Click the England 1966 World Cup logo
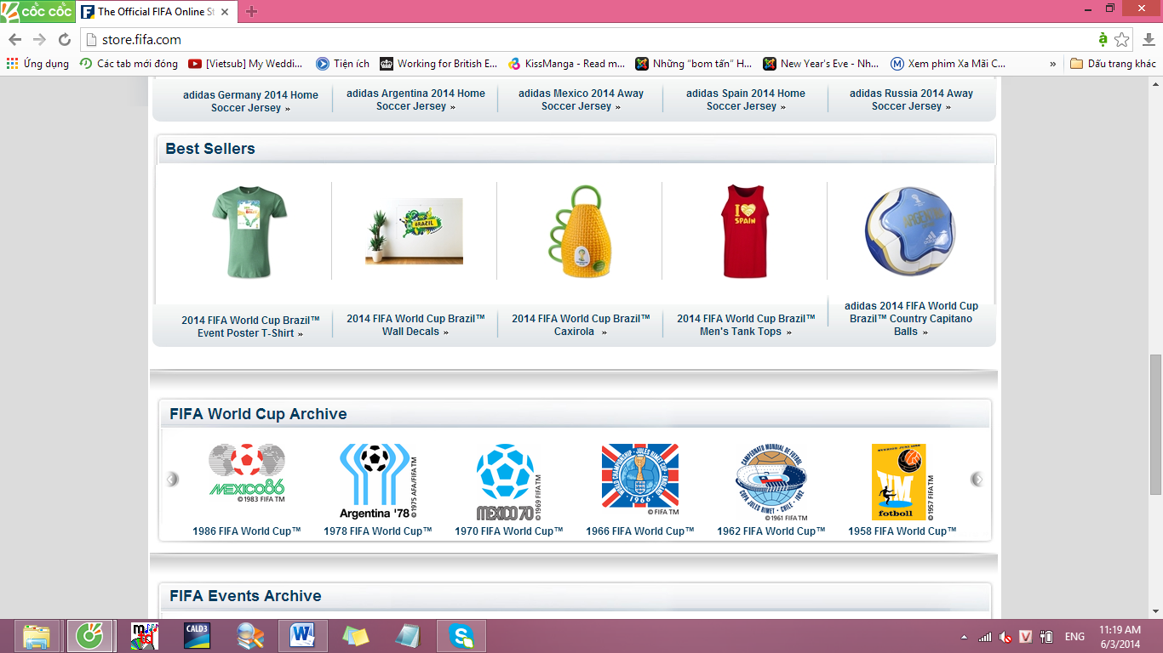The width and height of the screenshot is (1163, 653). point(640,480)
